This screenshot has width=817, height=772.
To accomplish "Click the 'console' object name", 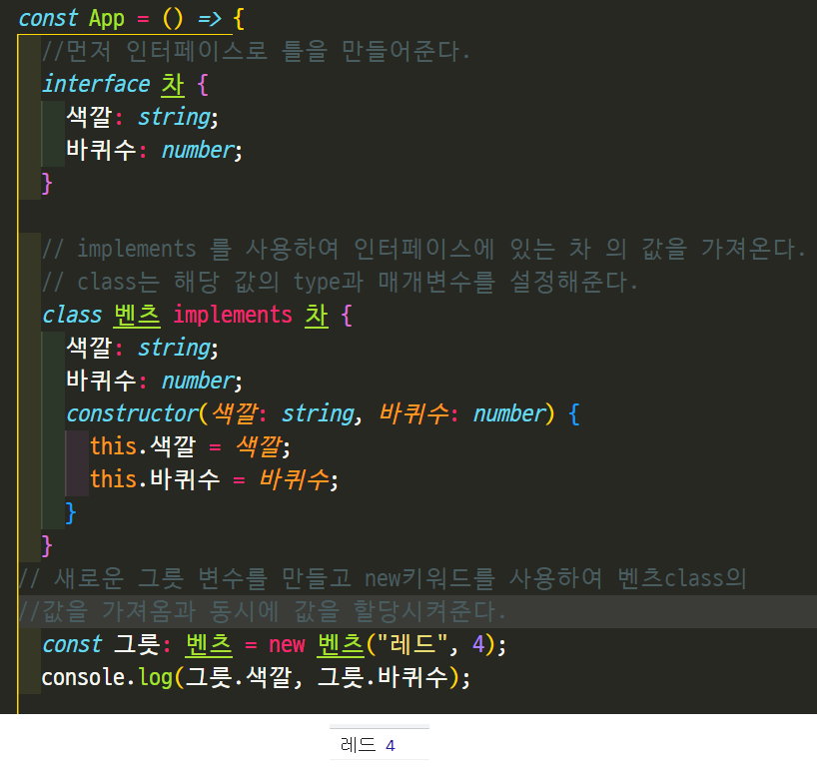I will pyautogui.click(x=83, y=678).
